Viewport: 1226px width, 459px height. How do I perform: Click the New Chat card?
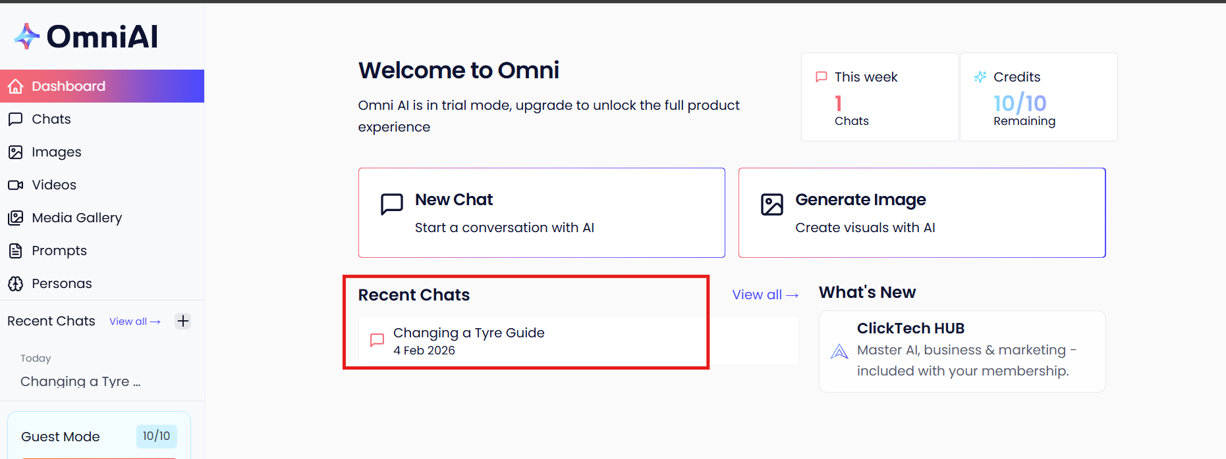542,212
